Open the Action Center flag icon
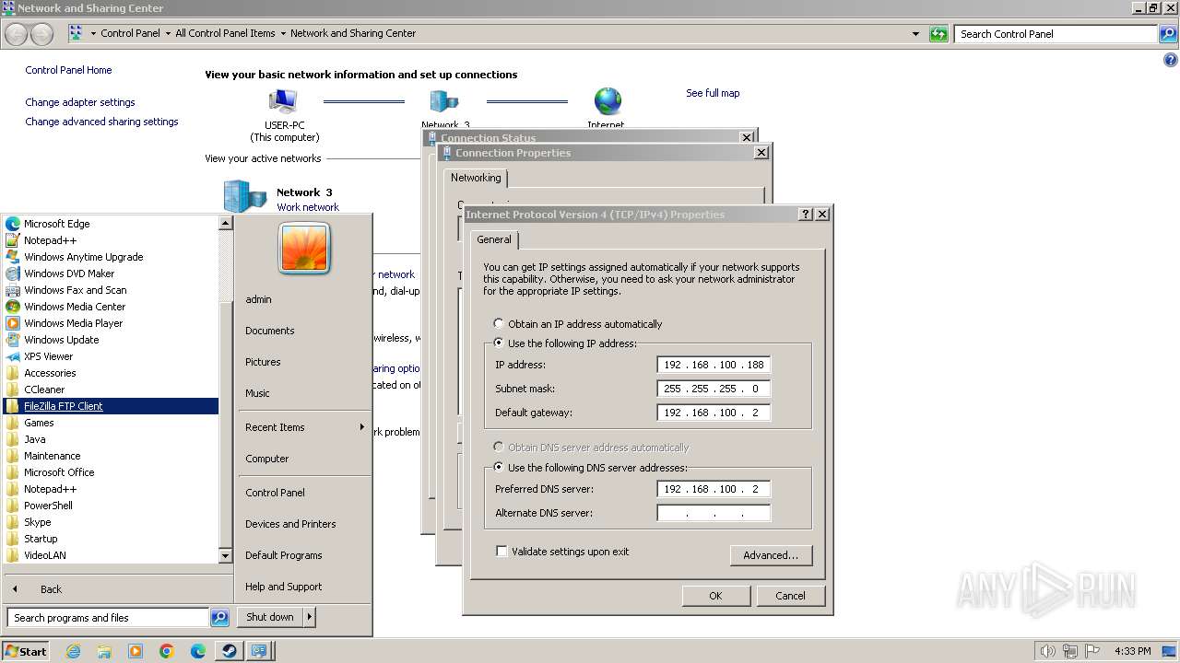 click(x=1092, y=651)
